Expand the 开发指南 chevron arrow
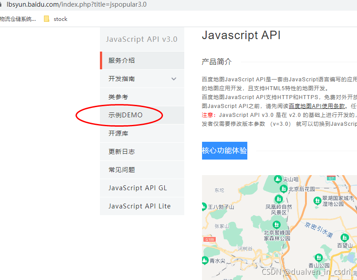The width and height of the screenshot is (357, 280). pyautogui.click(x=174, y=79)
